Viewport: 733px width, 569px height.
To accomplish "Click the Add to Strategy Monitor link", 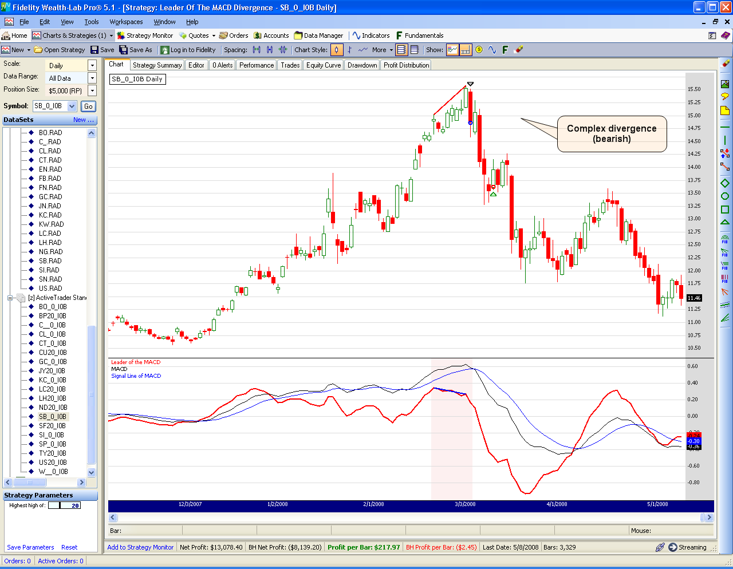I will (140, 547).
